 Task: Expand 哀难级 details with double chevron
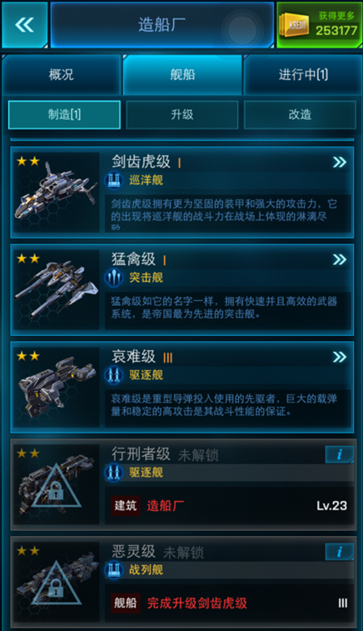pyautogui.click(x=340, y=357)
